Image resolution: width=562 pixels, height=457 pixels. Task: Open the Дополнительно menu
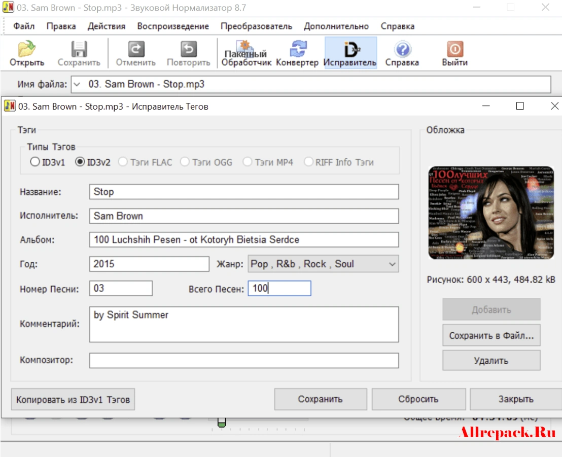[x=336, y=26]
